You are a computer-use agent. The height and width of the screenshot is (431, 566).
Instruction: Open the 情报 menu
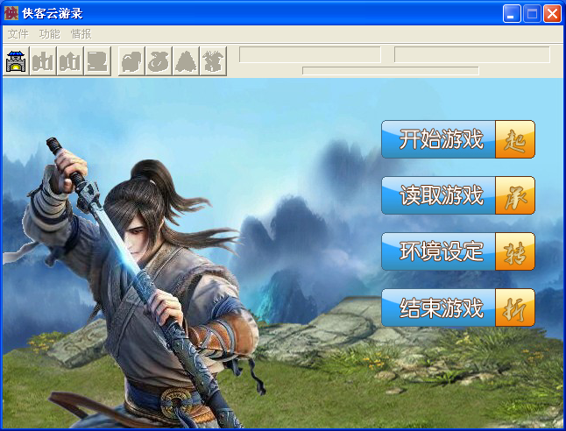(81, 34)
